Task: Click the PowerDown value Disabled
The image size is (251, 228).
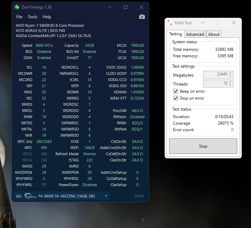Action: point(89,185)
